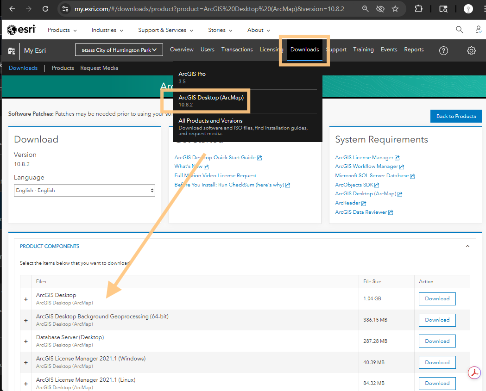The image size is (486, 391).
Task: Open the browser extensions puzzle icon
Action: pyautogui.click(x=419, y=9)
